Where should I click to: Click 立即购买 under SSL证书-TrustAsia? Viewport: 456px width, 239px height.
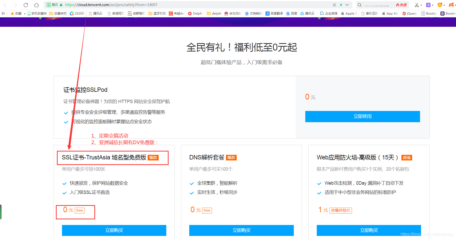114,230
